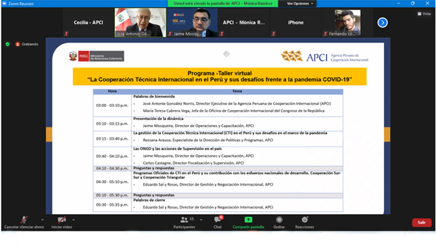Select the Cecilia - APCI participant tile
Screen dimensions: 436x245
89,22
